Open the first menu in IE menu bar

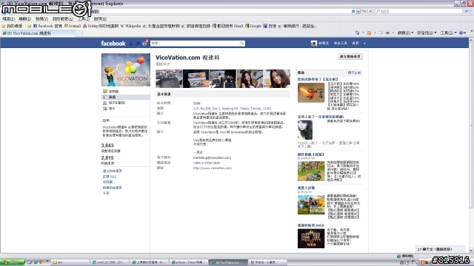[8, 18]
